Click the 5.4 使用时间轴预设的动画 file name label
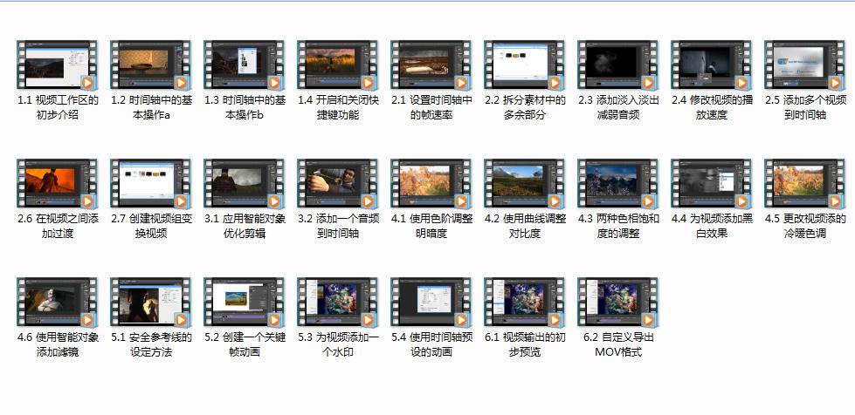855x415 pixels. tap(431, 344)
